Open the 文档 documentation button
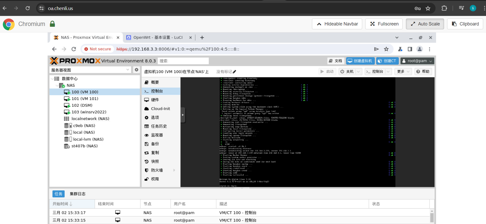Viewport: 486px width, 224px height. point(336,61)
